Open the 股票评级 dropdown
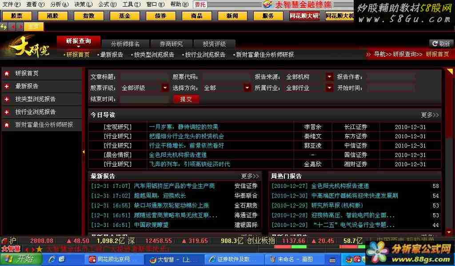This screenshot has height=266, width=455. tap(165, 88)
